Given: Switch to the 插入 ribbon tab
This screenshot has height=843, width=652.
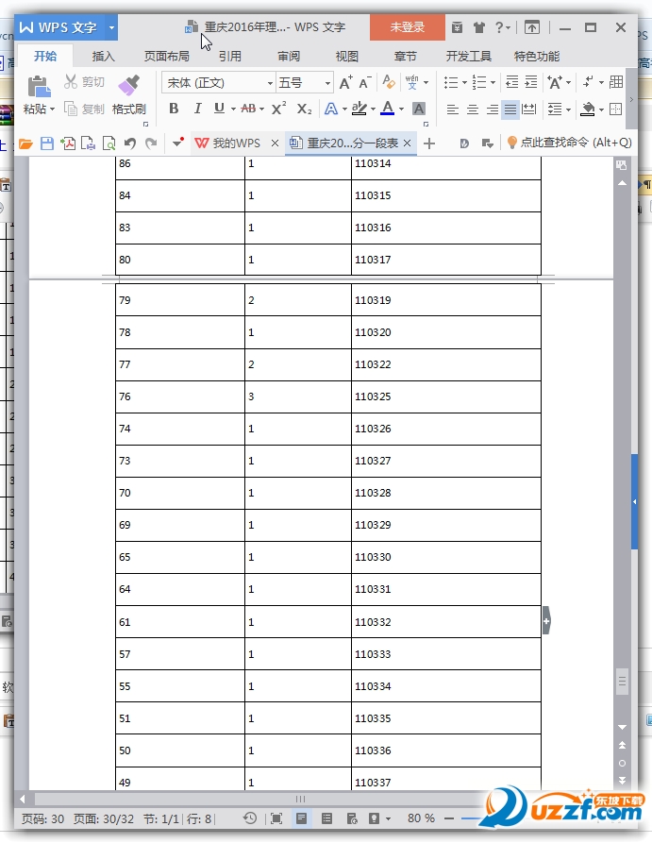Looking at the screenshot, I should 103,56.
